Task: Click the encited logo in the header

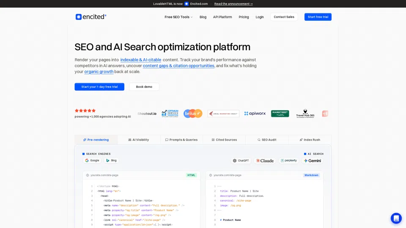Action: click(91, 17)
